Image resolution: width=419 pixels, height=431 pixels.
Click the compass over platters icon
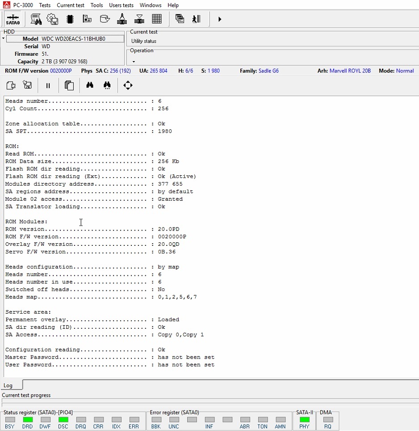[122, 19]
